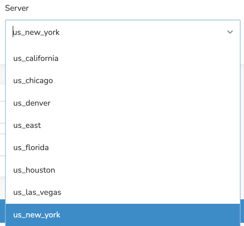This screenshot has width=244, height=226.
Task: Click the Server field showing us_new_york
Action: pyautogui.click(x=123, y=32)
